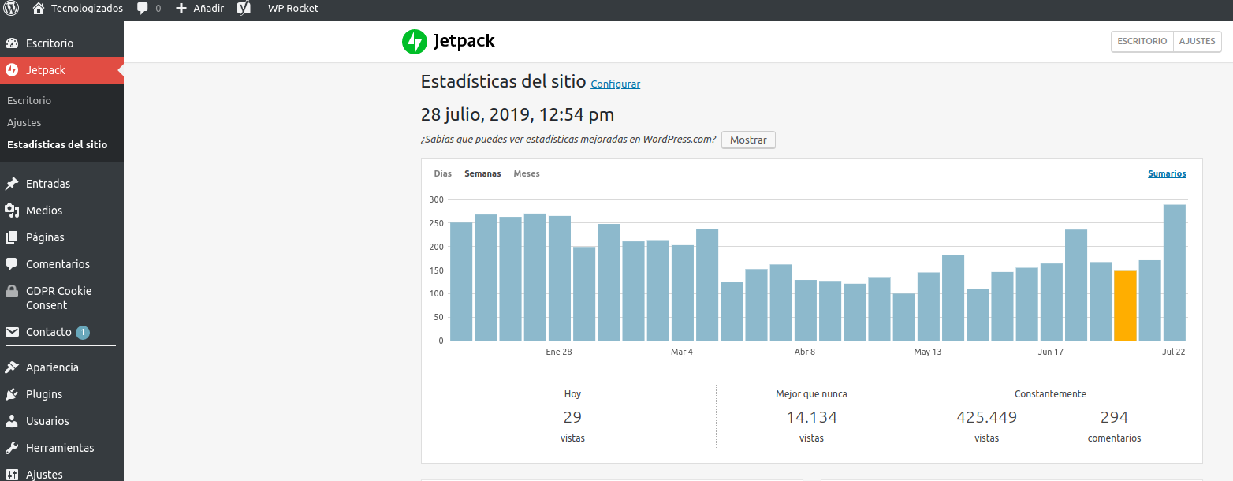Click the Contacto envelope icon
1233x481 pixels.
click(12, 332)
